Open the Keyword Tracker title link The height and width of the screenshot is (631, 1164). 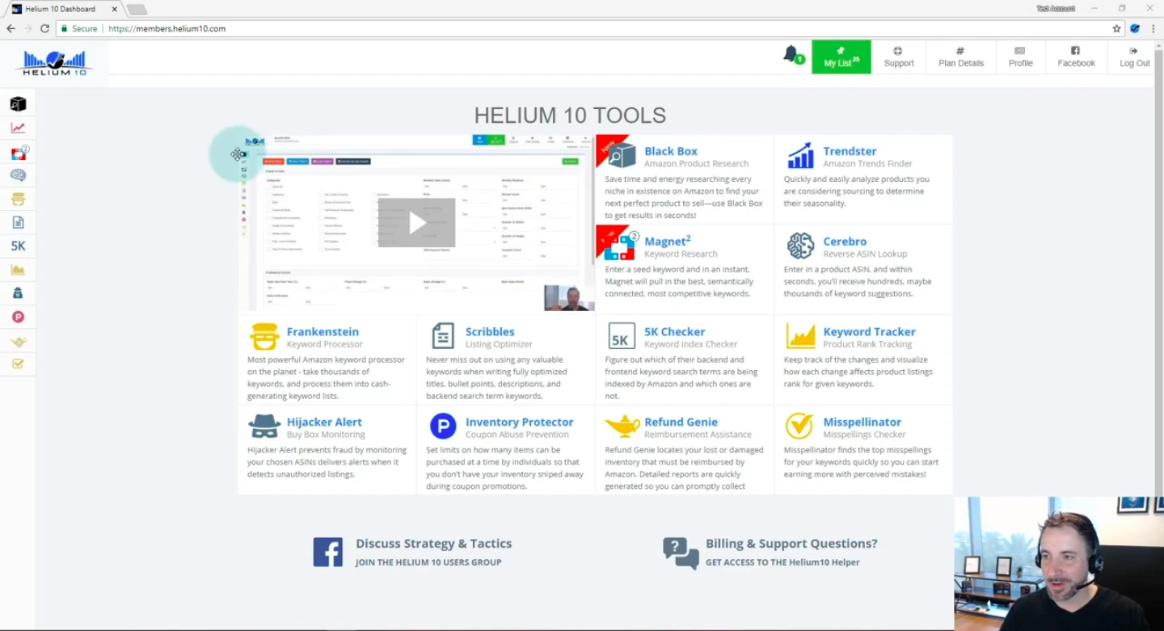[869, 332]
